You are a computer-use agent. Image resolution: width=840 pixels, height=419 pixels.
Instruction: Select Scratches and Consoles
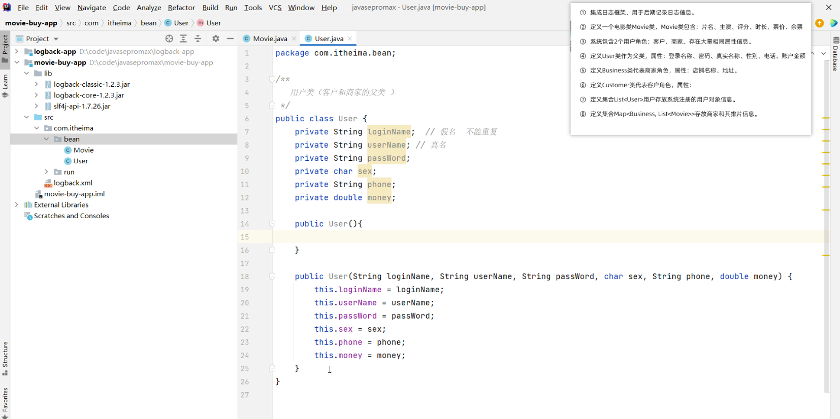pyautogui.click(x=71, y=216)
